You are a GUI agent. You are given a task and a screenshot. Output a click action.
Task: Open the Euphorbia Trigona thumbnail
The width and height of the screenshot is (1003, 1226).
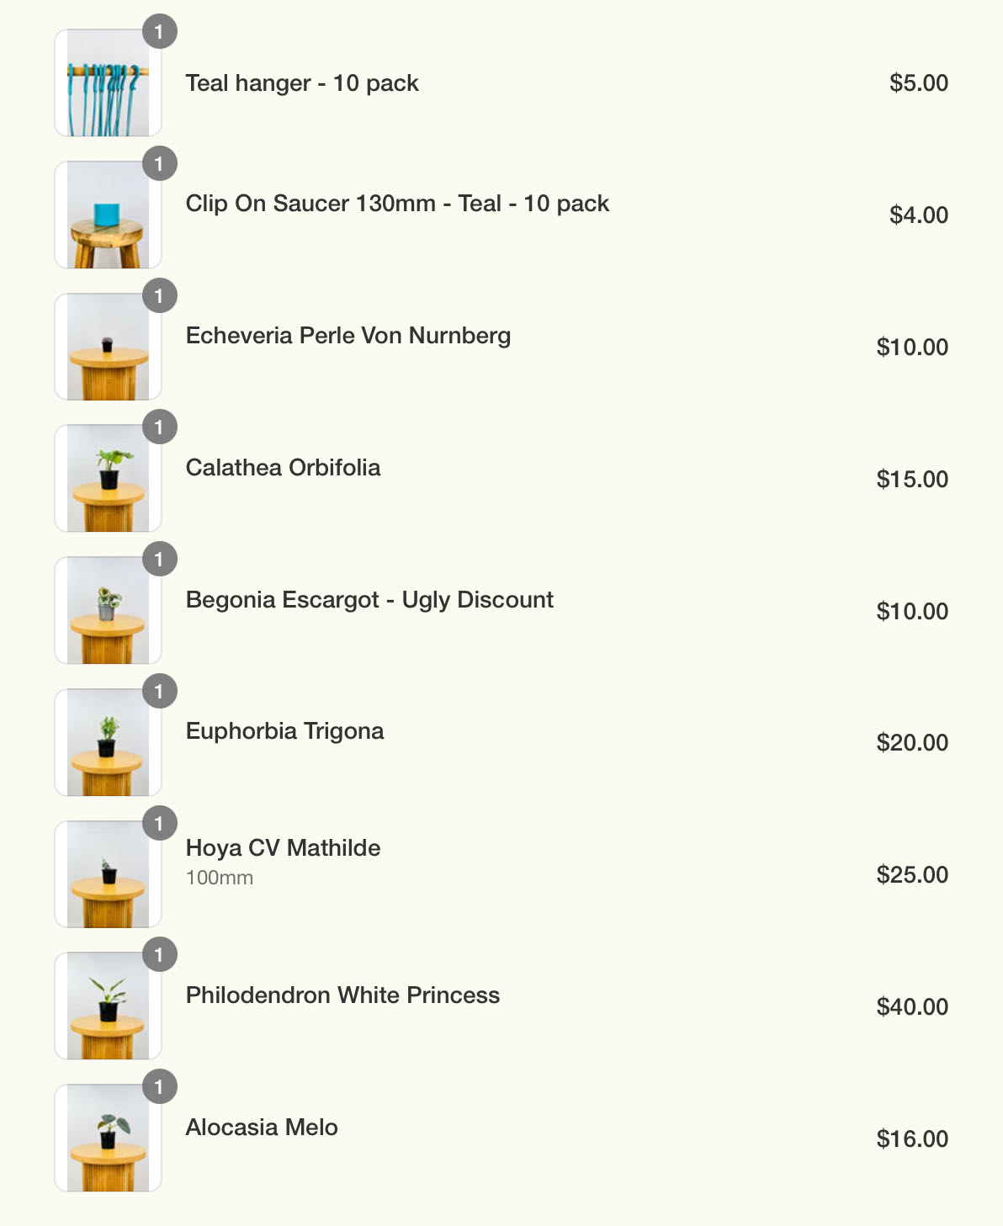coord(108,743)
